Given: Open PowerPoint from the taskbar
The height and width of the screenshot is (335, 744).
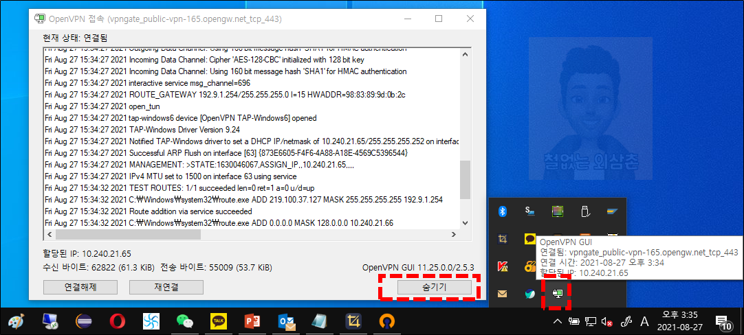Looking at the screenshot, I should 252,322.
